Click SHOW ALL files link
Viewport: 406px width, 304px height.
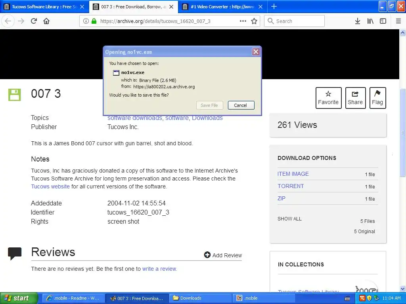tap(289, 218)
